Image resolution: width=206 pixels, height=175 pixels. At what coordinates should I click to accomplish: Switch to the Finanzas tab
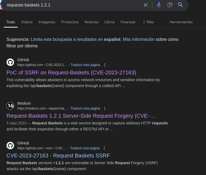tap(128, 22)
